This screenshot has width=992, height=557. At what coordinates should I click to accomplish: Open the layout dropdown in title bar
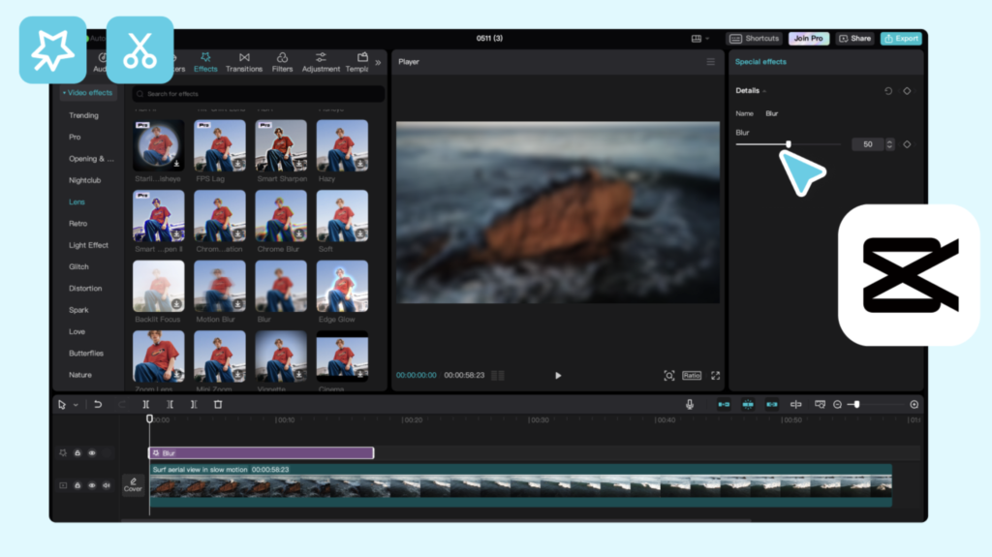pyautogui.click(x=699, y=39)
